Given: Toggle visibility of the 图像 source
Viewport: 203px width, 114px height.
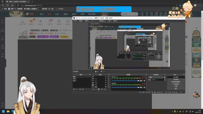Looking at the screenshot, I should tap(106, 85).
